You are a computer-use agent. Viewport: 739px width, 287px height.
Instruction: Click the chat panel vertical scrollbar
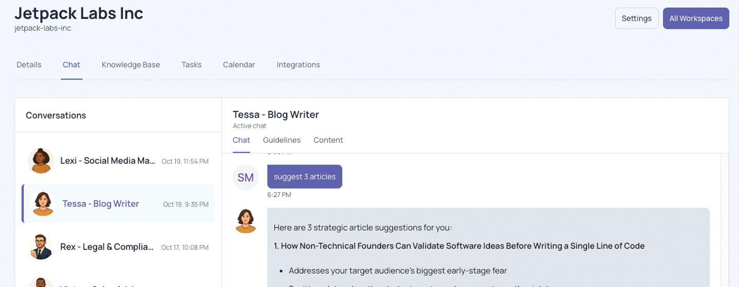(x=725, y=220)
